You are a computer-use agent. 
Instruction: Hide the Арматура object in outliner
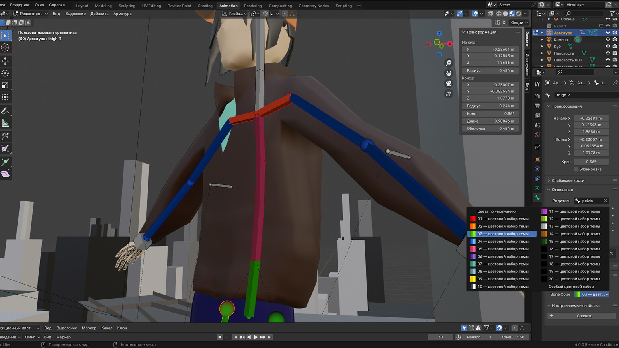point(608,33)
